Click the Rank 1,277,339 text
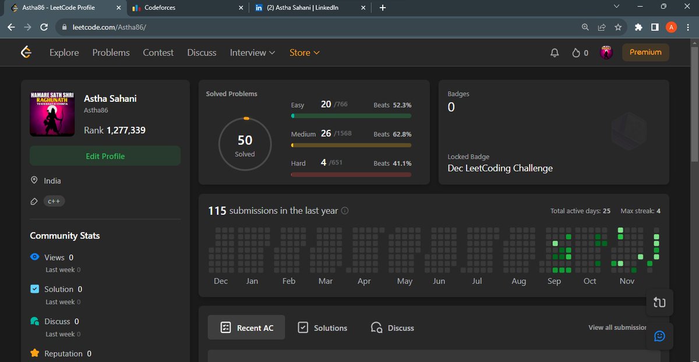 (x=115, y=130)
